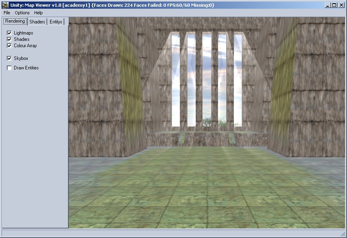Disable the Lightmaps checkbox
Image resolution: width=347 pixels, height=238 pixels.
coord(10,33)
